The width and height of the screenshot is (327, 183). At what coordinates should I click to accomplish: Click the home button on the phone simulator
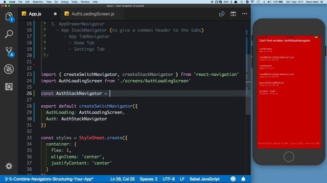(289, 157)
